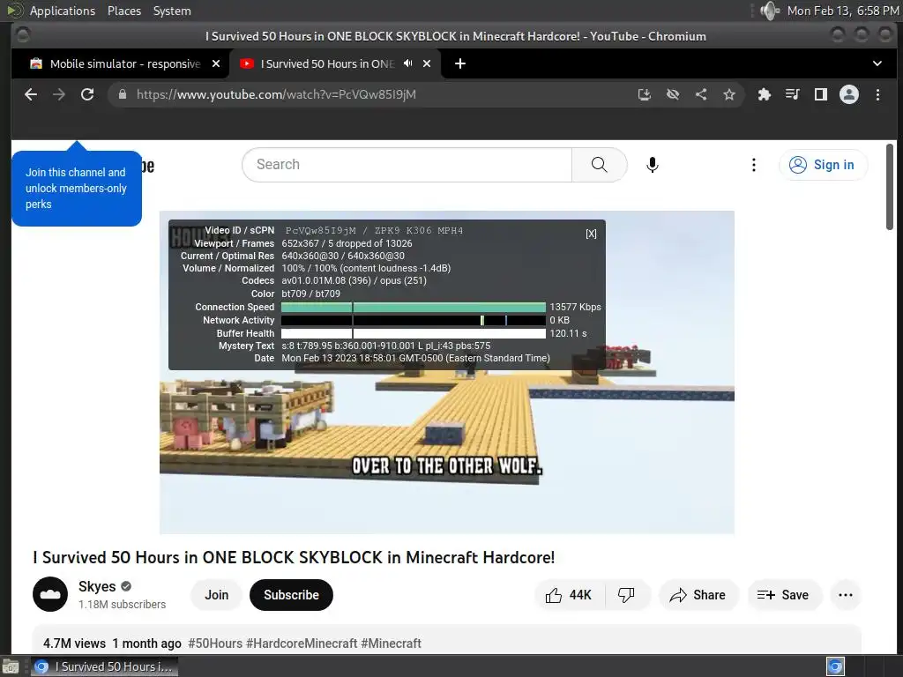Screen dimensions: 903x677
Task: Click the Skyes channel avatar
Action: (x=50, y=594)
